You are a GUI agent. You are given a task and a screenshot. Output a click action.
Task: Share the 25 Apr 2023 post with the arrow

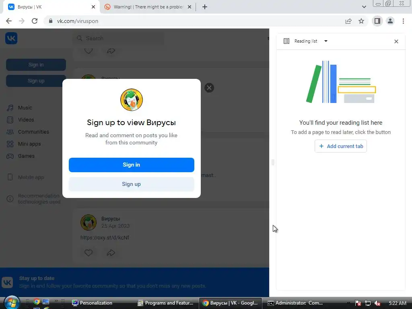click(x=111, y=253)
